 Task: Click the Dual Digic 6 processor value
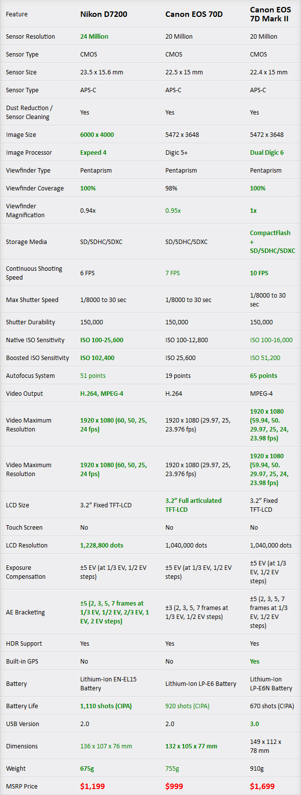(x=267, y=153)
